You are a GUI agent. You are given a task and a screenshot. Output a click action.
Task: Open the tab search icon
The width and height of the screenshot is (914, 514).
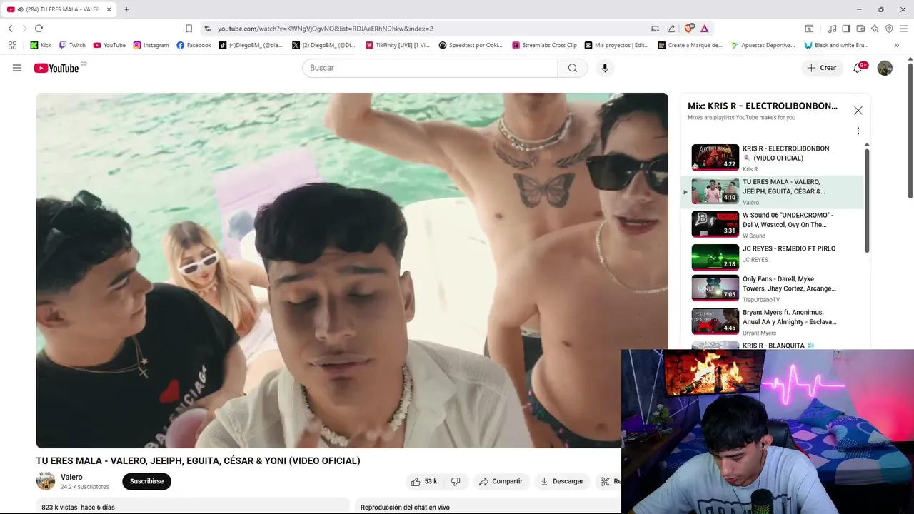click(x=809, y=29)
